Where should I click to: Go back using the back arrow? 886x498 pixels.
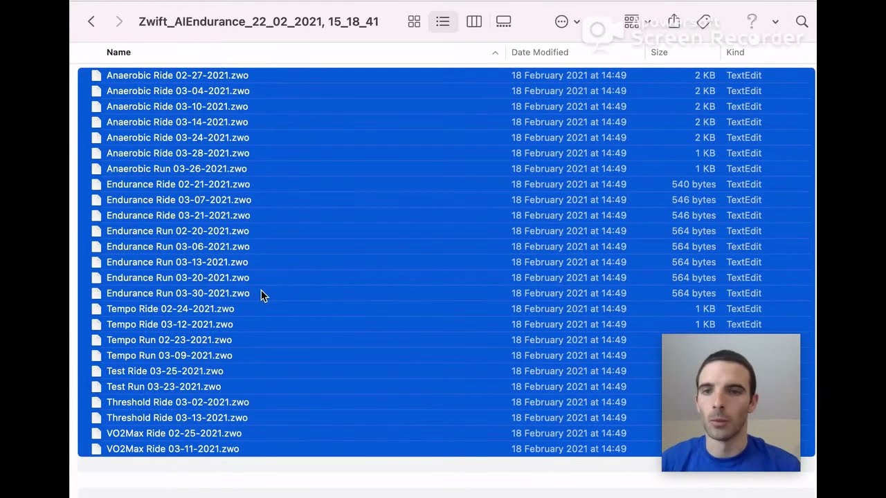pos(91,21)
